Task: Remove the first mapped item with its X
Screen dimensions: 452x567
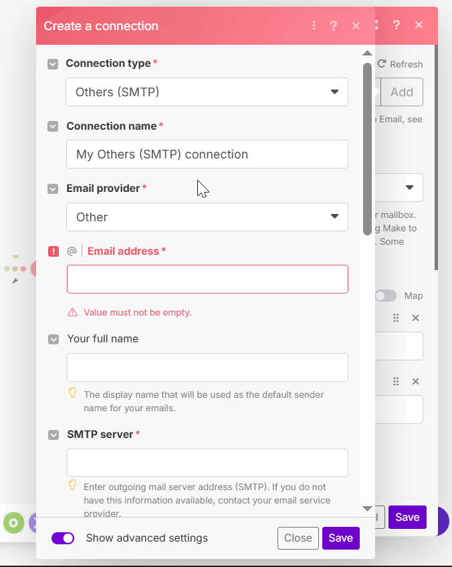Action: coord(415,318)
